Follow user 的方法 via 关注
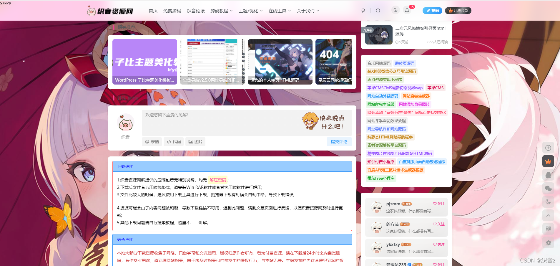This screenshot has width=560, height=266. (439, 224)
